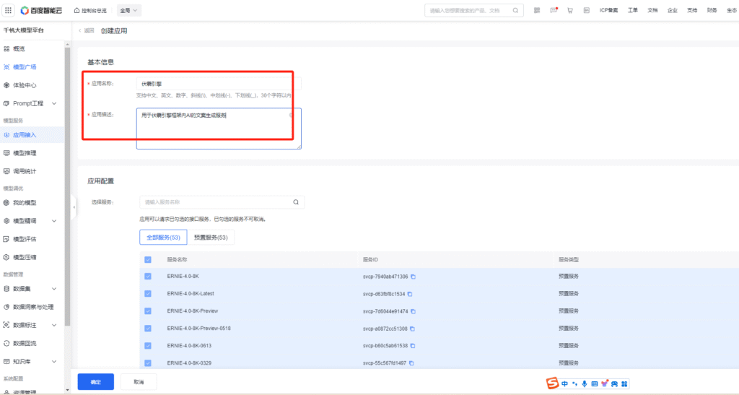Switch to the 预置服务(53) tab
Screen dimensions: 739x395
211,237
